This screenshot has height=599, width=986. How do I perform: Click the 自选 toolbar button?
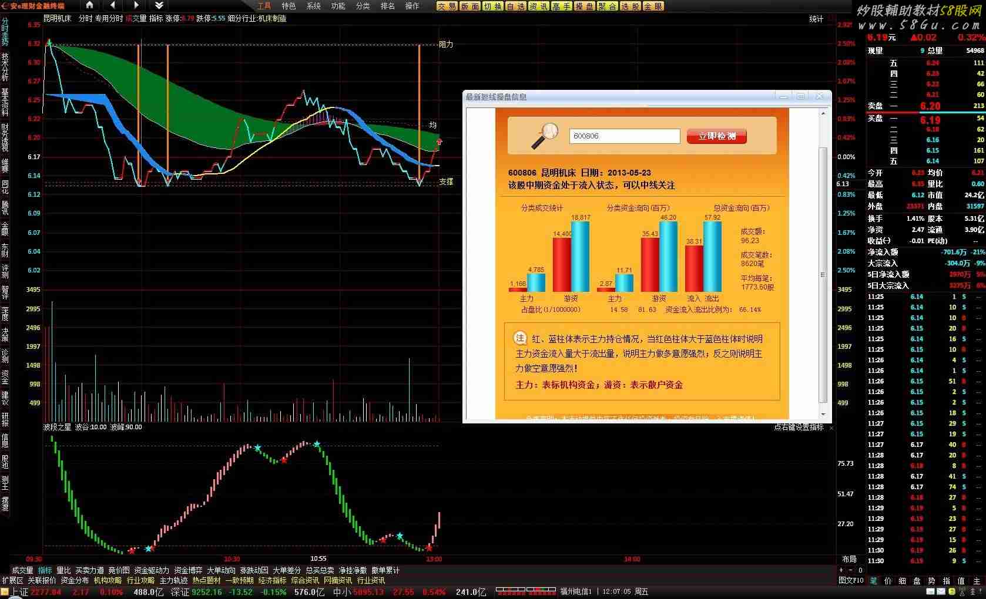[x=516, y=6]
